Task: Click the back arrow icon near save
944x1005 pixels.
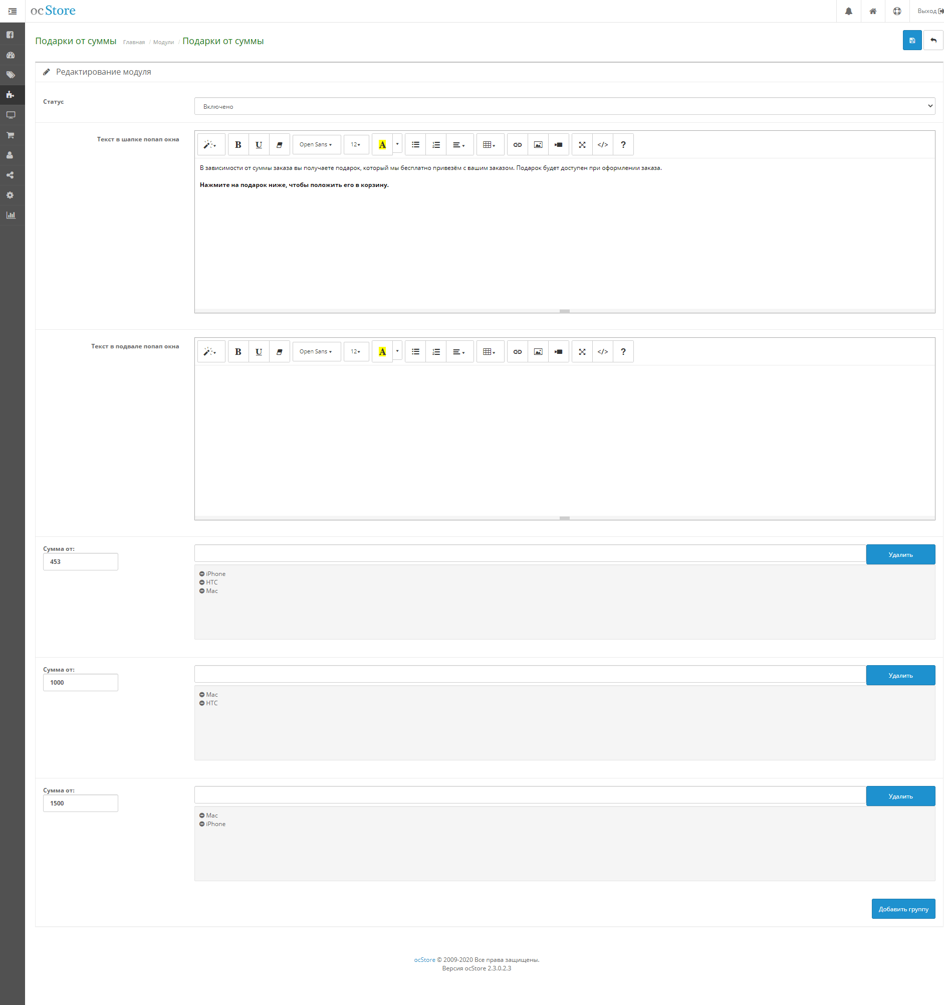Action: click(x=933, y=41)
